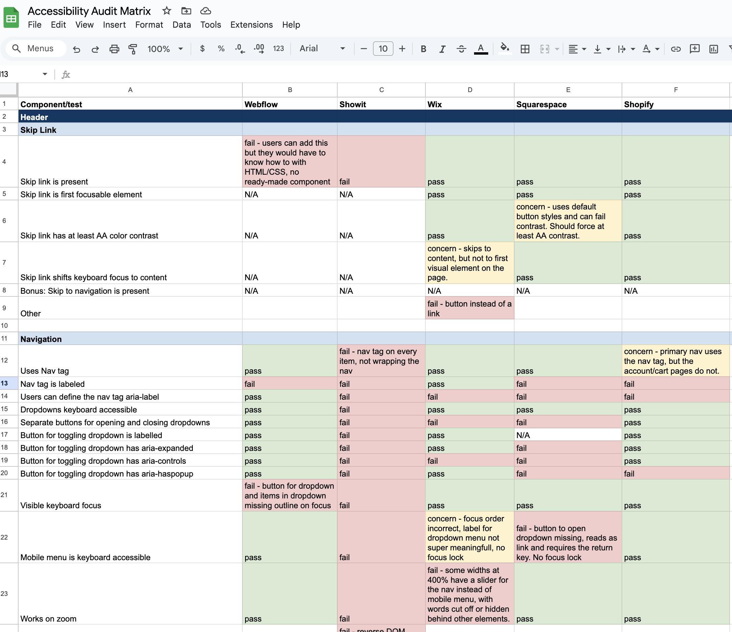The width and height of the screenshot is (732, 632).
Task: Select the 'Squarespace' header cell
Action: tap(568, 104)
